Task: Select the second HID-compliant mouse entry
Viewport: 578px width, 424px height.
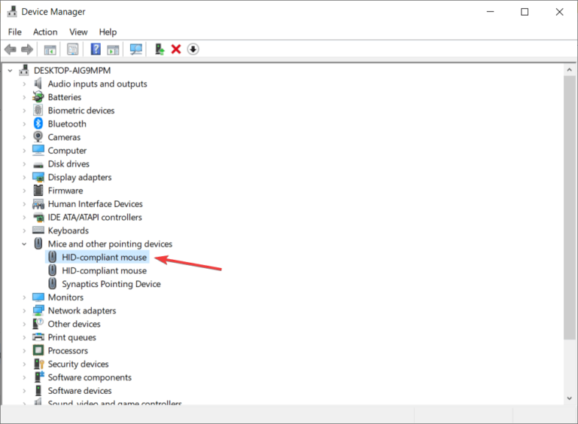Action: tap(104, 270)
